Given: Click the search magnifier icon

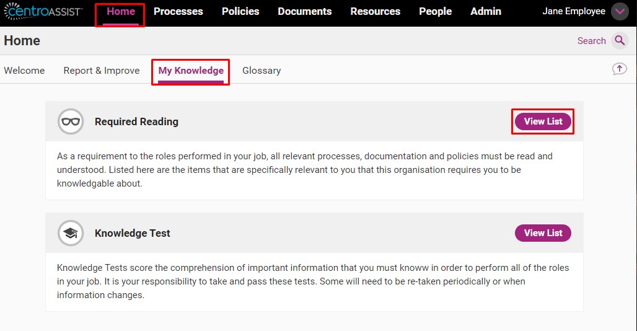Looking at the screenshot, I should click(620, 41).
